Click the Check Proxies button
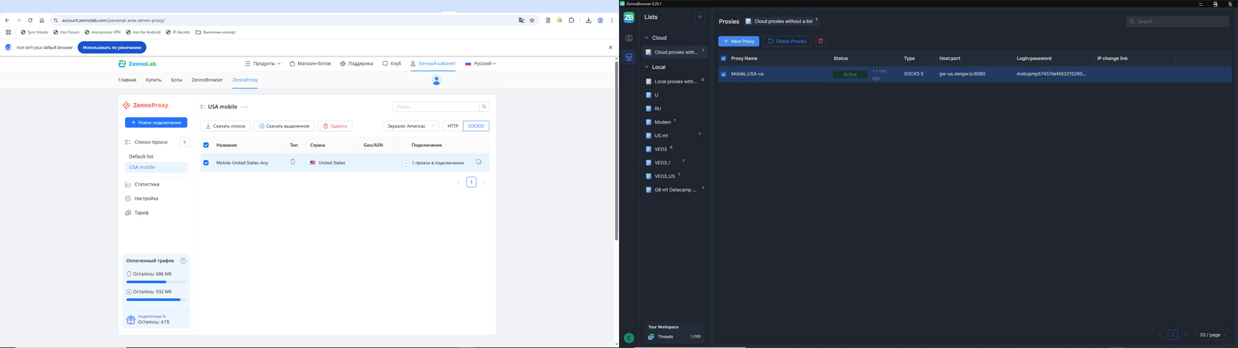 (x=787, y=41)
